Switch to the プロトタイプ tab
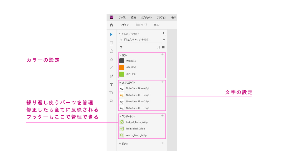284x166 pixels. point(141,25)
